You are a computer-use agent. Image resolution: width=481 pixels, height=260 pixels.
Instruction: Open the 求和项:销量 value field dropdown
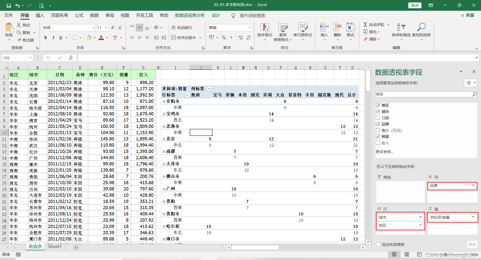pyautogui.click(x=473, y=217)
